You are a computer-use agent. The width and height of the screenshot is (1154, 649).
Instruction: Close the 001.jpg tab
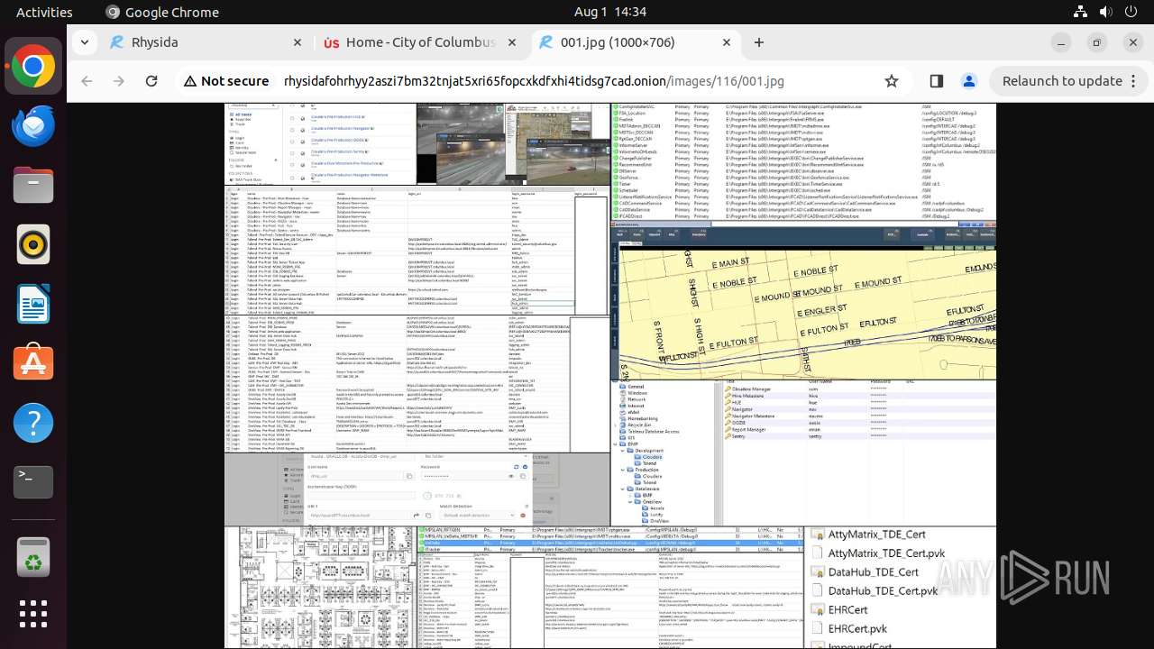(x=727, y=42)
